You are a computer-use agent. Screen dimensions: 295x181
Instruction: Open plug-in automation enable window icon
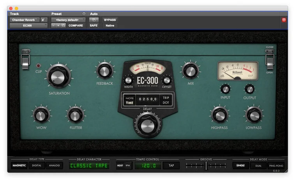pos(94,20)
